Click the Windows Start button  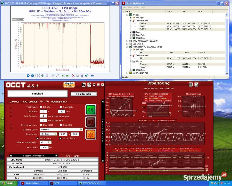(x=8, y=183)
